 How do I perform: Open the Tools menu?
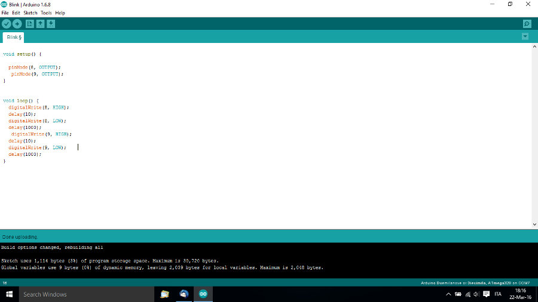[x=46, y=13]
